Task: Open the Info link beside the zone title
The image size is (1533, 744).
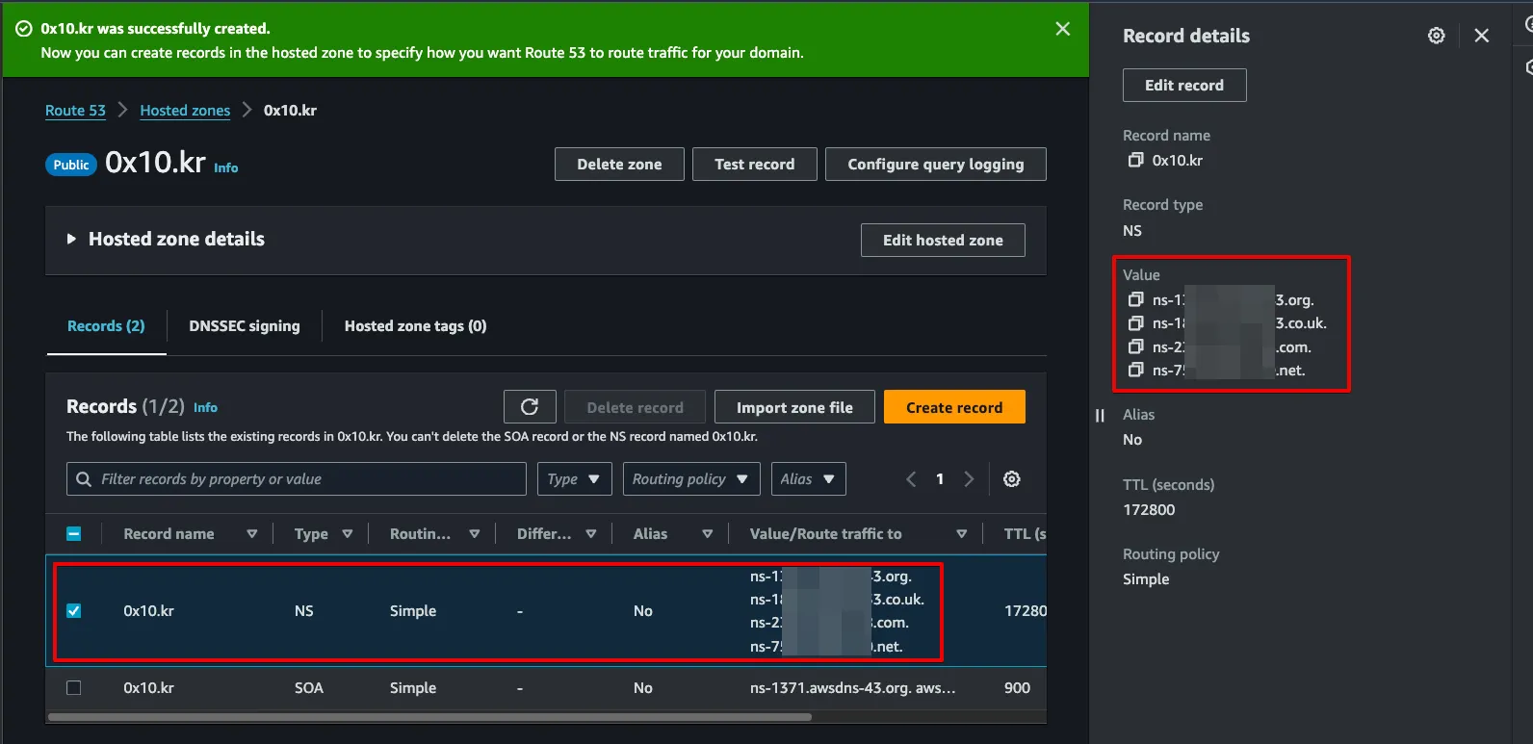Action: pyautogui.click(x=225, y=167)
